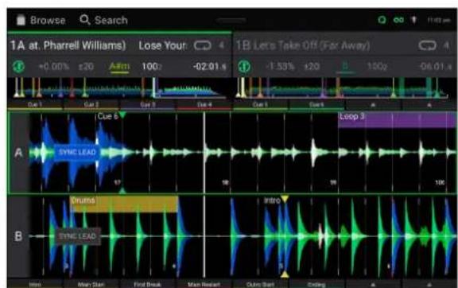The image size is (458, 288).
Task: Toggle the loop icon on deck 1A
Action: pos(203,45)
